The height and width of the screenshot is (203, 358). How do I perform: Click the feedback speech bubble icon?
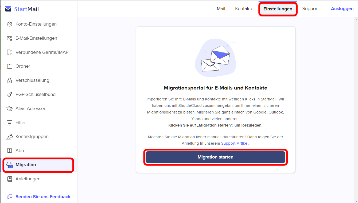[10, 197]
